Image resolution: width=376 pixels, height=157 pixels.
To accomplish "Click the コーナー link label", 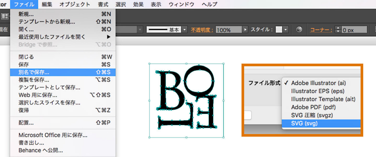I will [321, 30].
